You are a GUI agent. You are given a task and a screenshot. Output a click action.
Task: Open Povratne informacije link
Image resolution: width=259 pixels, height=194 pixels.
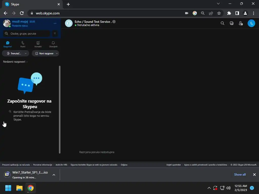click(x=42, y=165)
